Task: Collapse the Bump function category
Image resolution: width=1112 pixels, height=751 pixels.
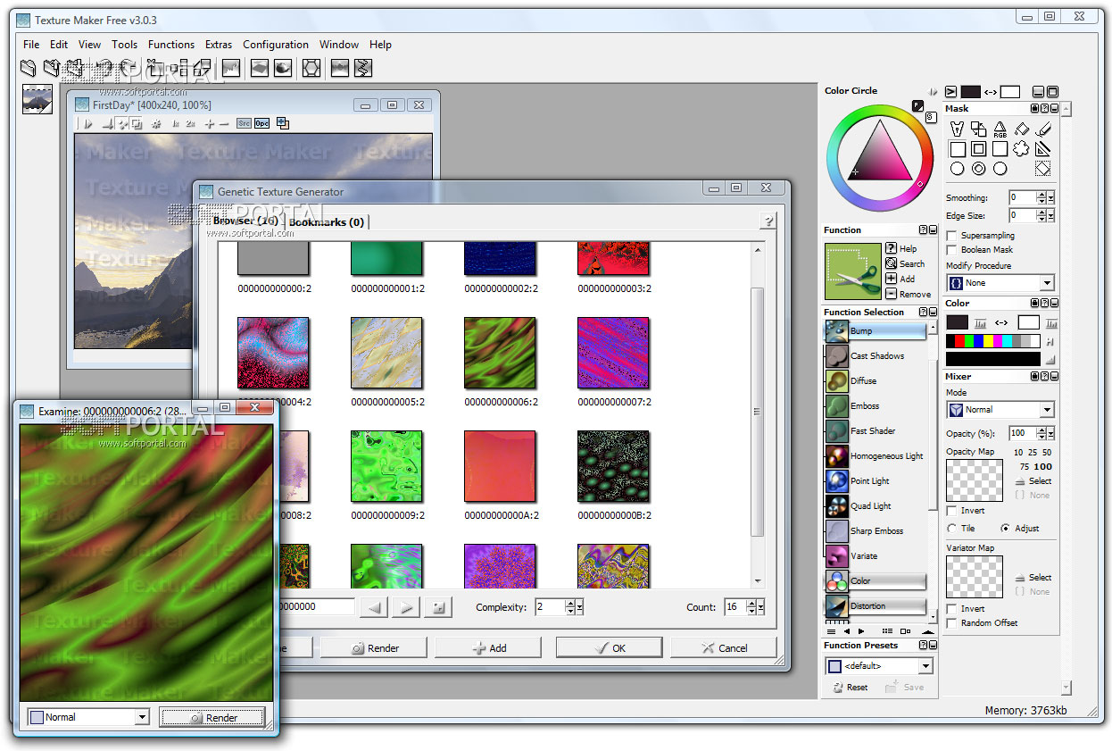Action: pyautogui.click(x=875, y=331)
